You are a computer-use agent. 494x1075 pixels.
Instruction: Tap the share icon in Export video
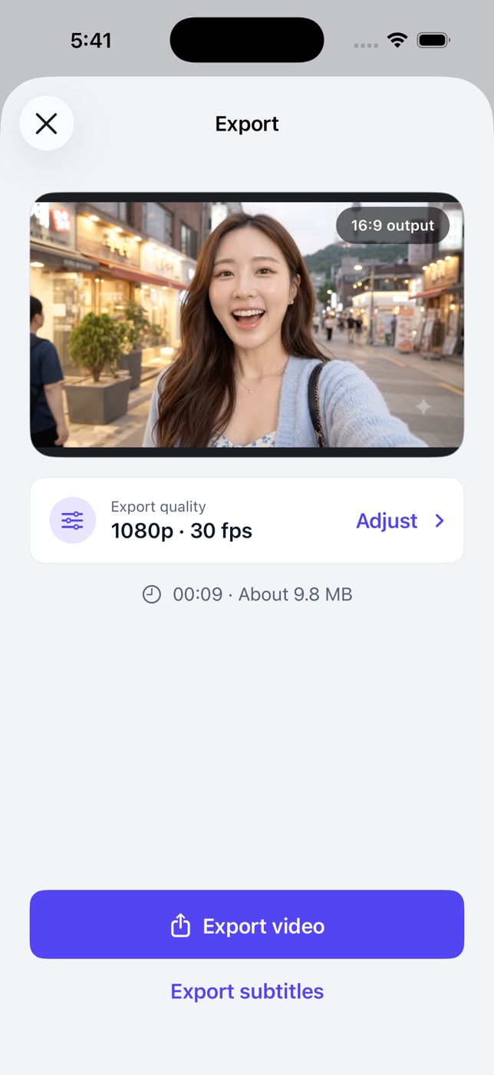[180, 925]
